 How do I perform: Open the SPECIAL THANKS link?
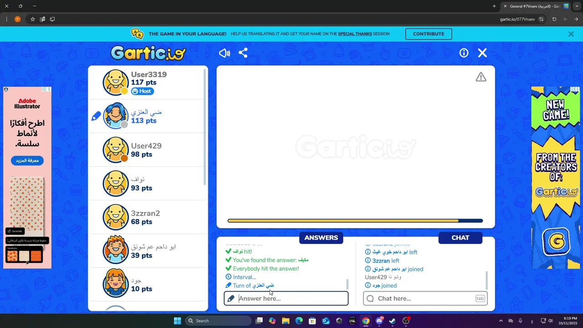click(x=355, y=34)
